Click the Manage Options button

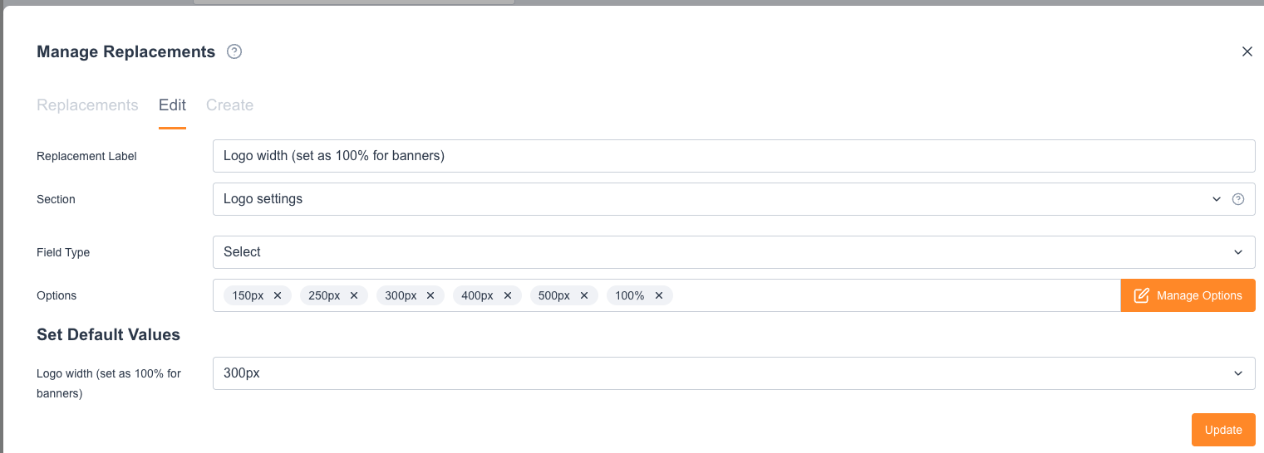[1188, 295]
